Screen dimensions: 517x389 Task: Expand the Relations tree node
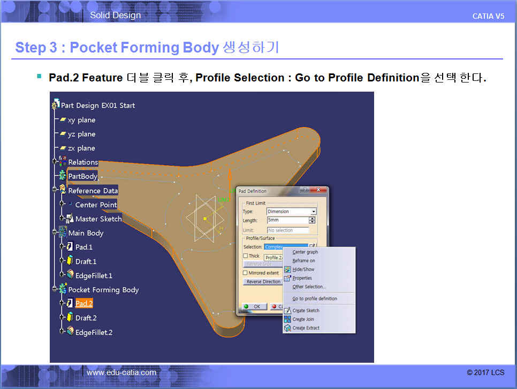click(x=55, y=162)
